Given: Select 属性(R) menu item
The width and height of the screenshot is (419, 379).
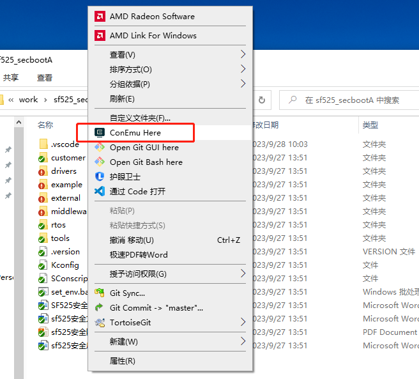Looking at the screenshot, I should [x=122, y=360].
